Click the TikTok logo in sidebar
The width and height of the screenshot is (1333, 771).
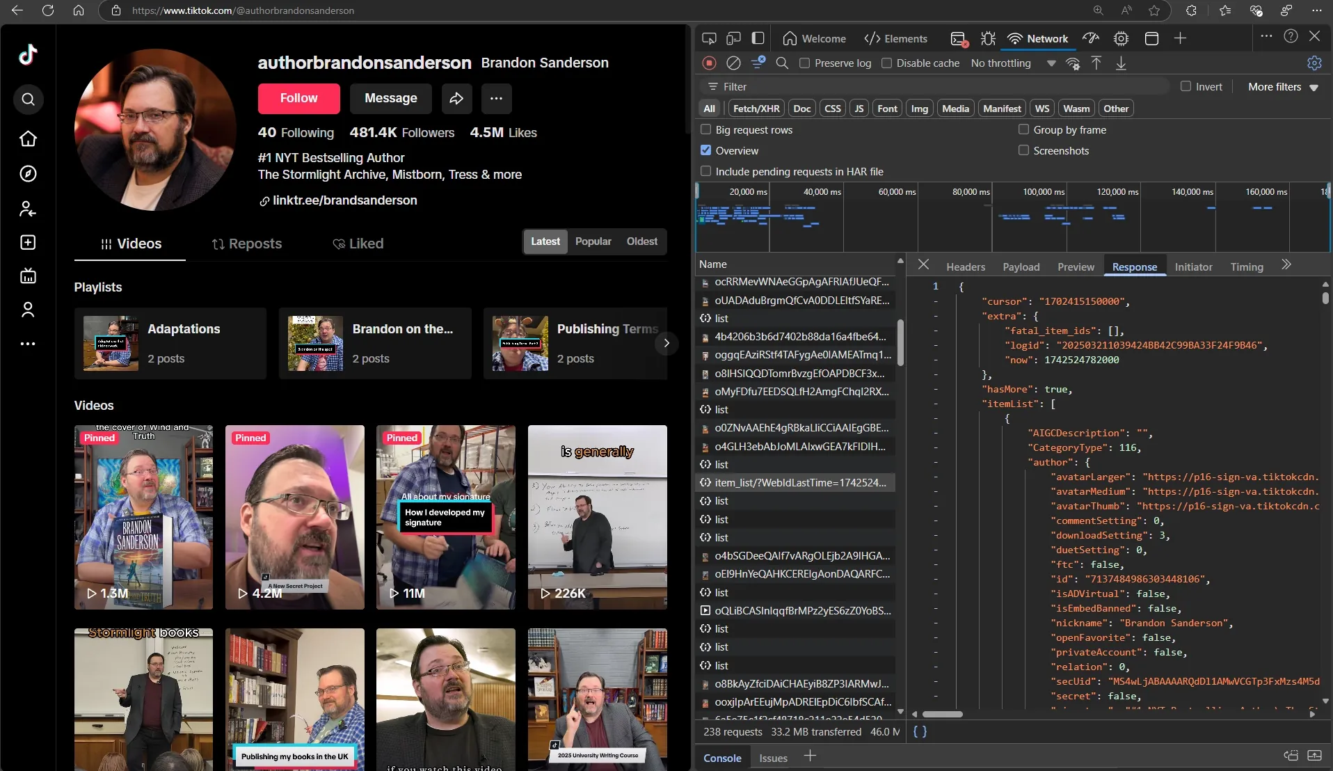click(28, 54)
